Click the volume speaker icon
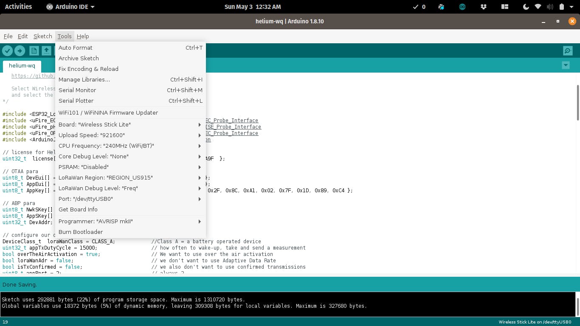This screenshot has height=326, width=580. pyautogui.click(x=550, y=7)
